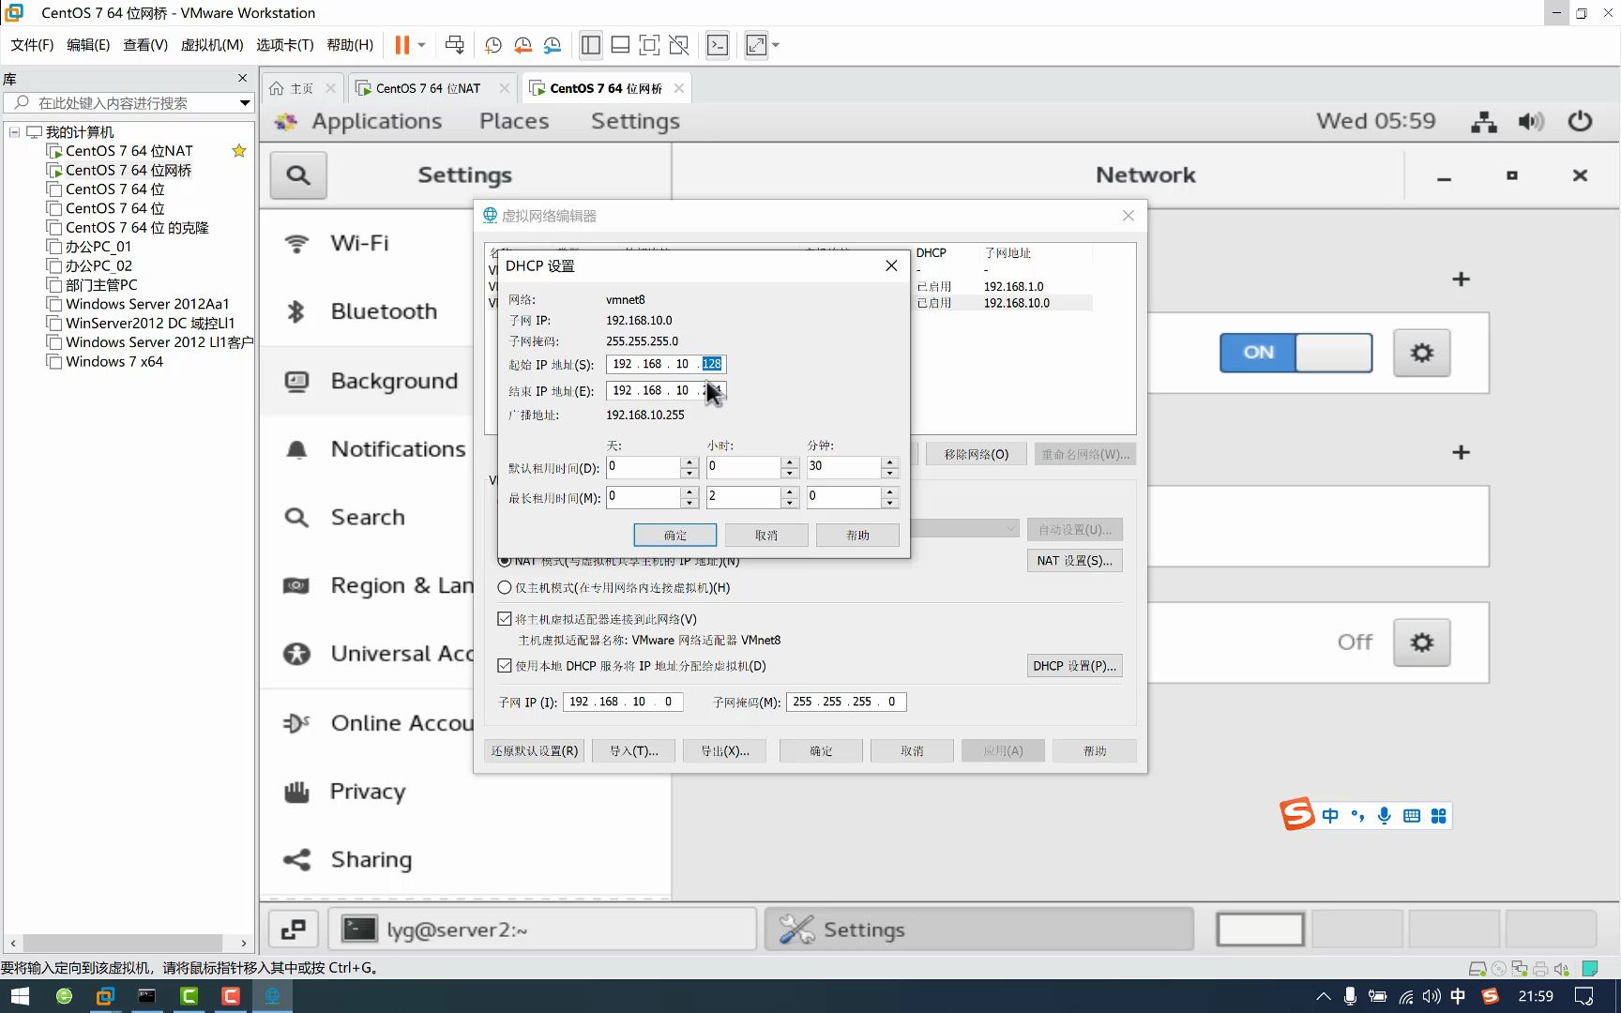The image size is (1621, 1013).
Task: Enter full screen mode for the VM
Action: 649,44
